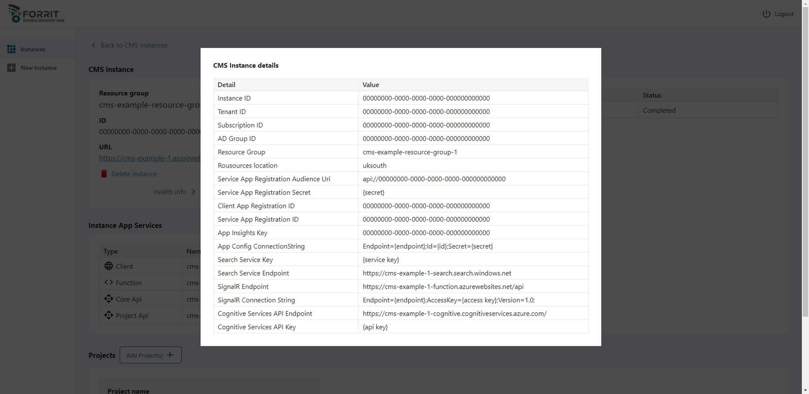Click the Delete instance text link
The height and width of the screenshot is (394, 809).
pyautogui.click(x=134, y=174)
